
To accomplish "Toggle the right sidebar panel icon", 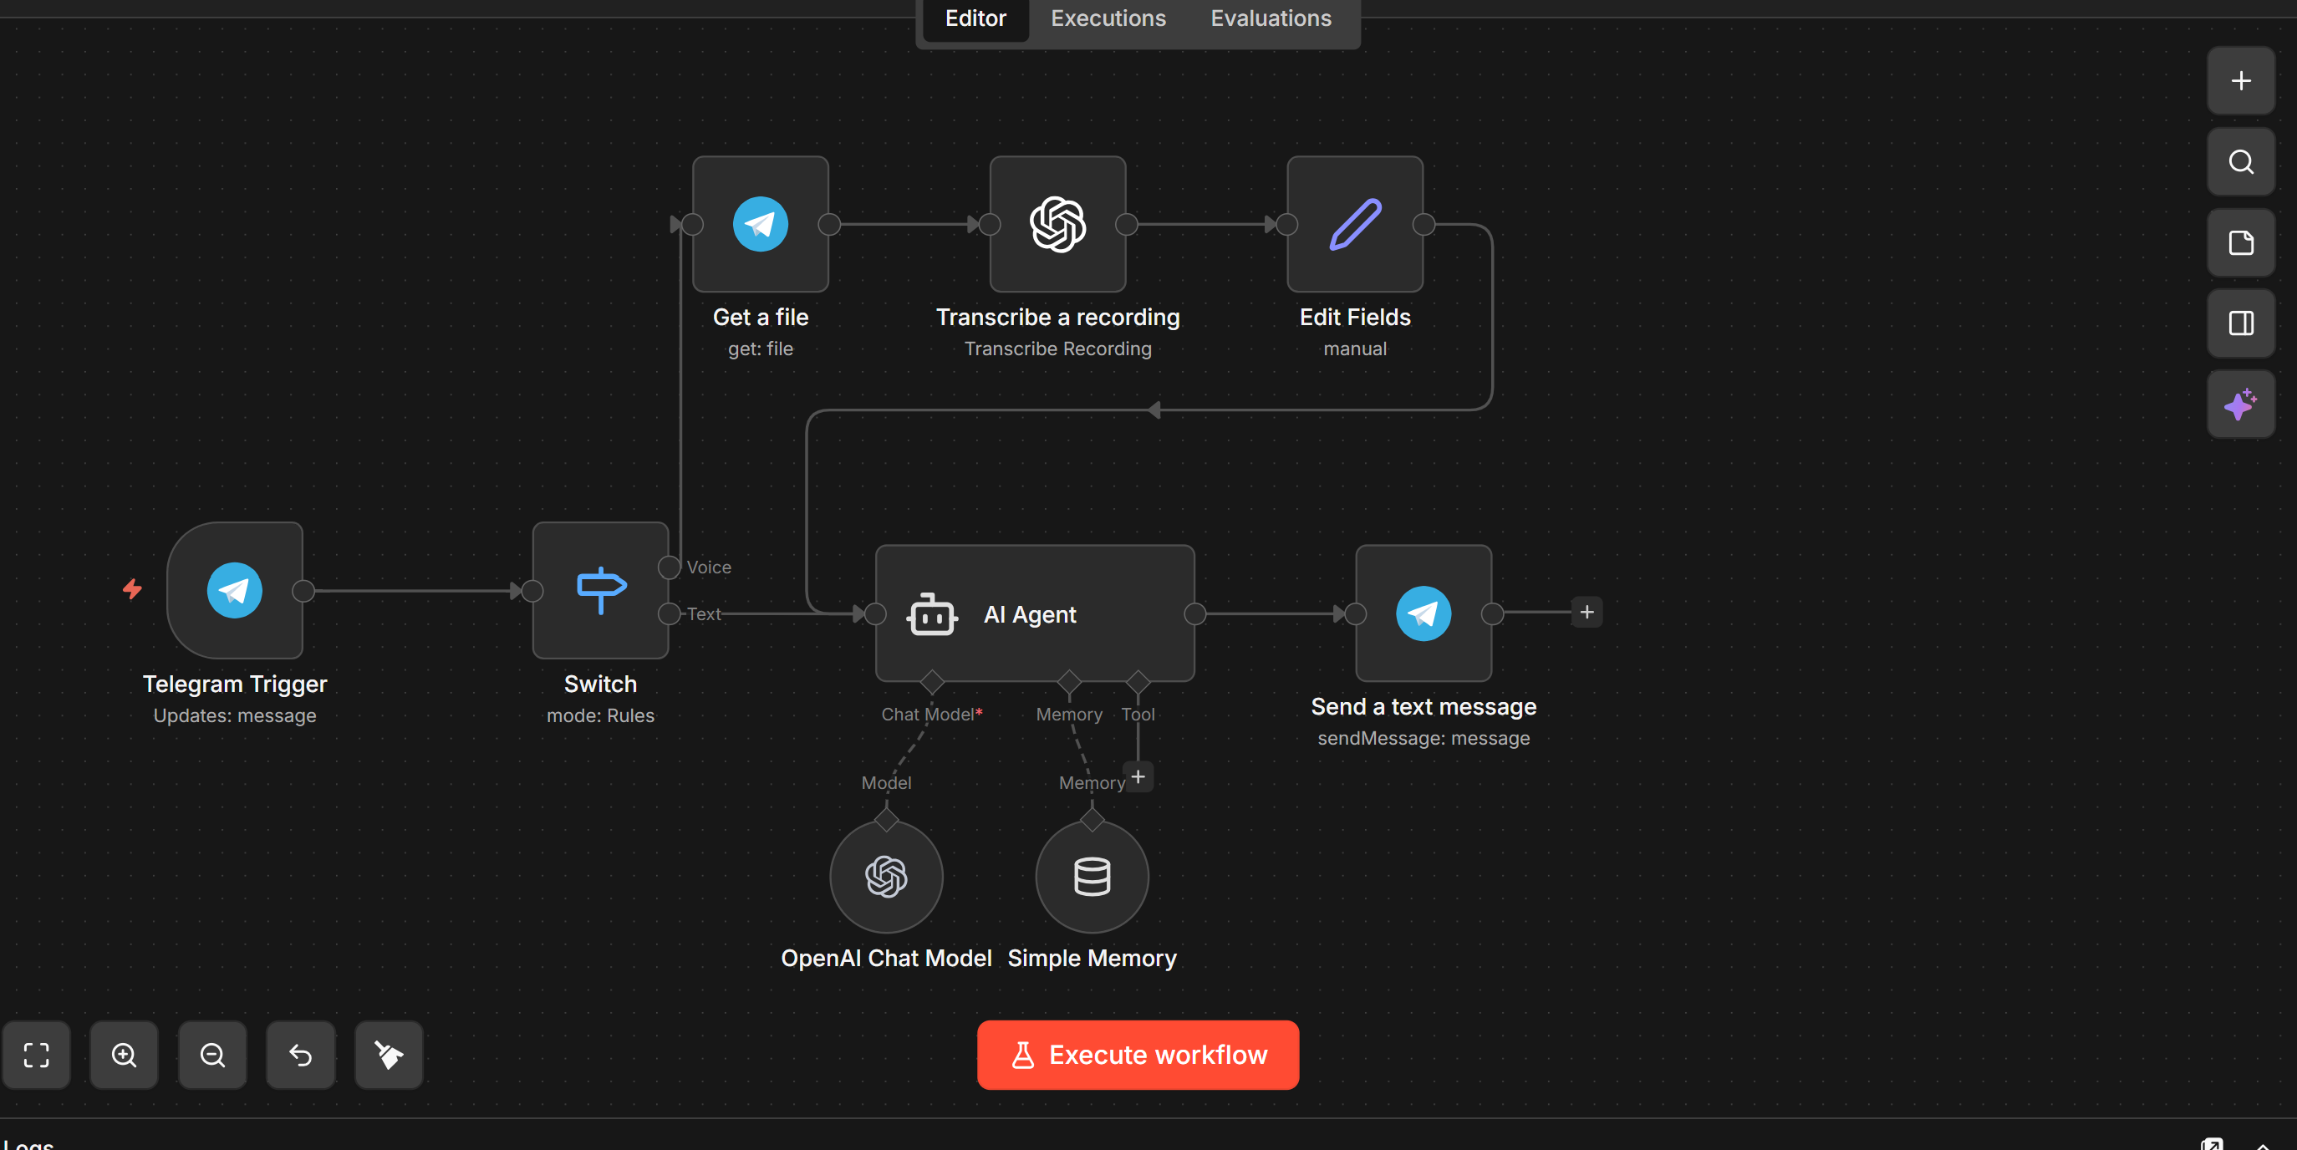I will tap(2241, 323).
